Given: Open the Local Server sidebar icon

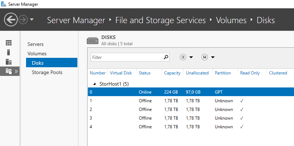Looking at the screenshot, I should point(8,52).
